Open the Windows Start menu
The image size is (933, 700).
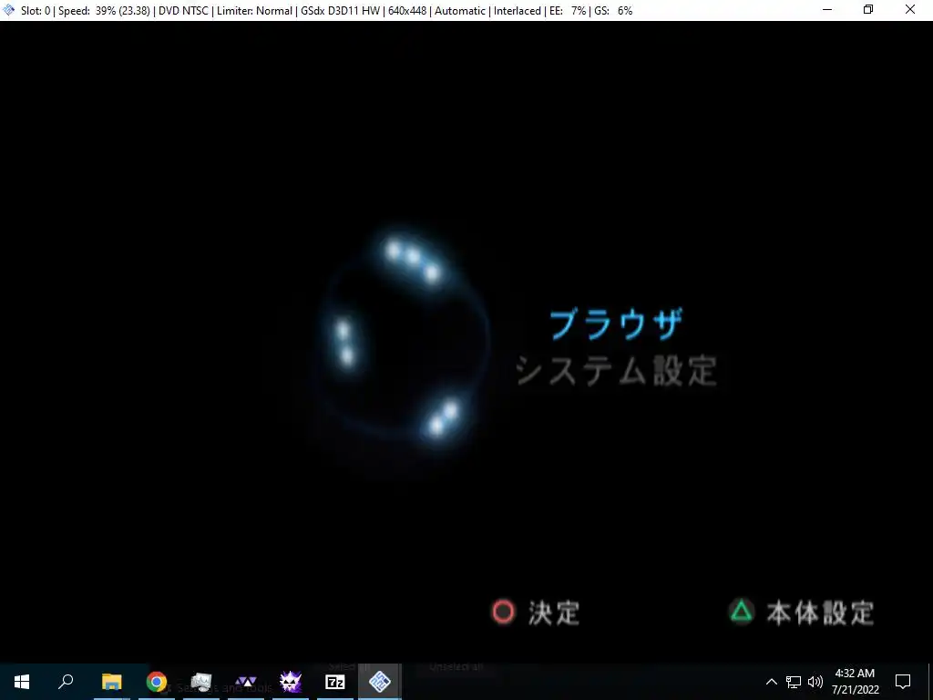pyautogui.click(x=22, y=682)
